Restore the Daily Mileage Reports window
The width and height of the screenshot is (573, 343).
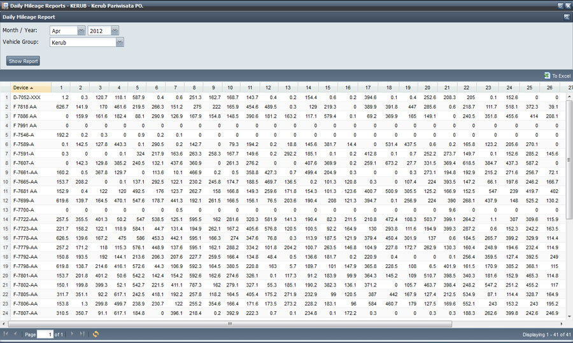click(560, 5)
